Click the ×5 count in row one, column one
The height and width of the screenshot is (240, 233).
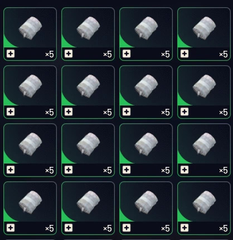[50, 54]
